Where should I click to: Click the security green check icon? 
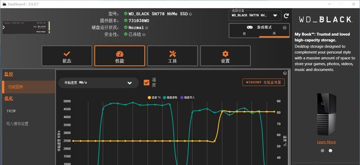tap(126, 34)
